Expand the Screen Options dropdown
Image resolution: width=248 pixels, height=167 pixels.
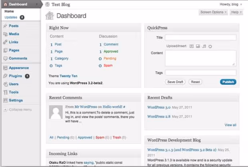[x=213, y=12]
